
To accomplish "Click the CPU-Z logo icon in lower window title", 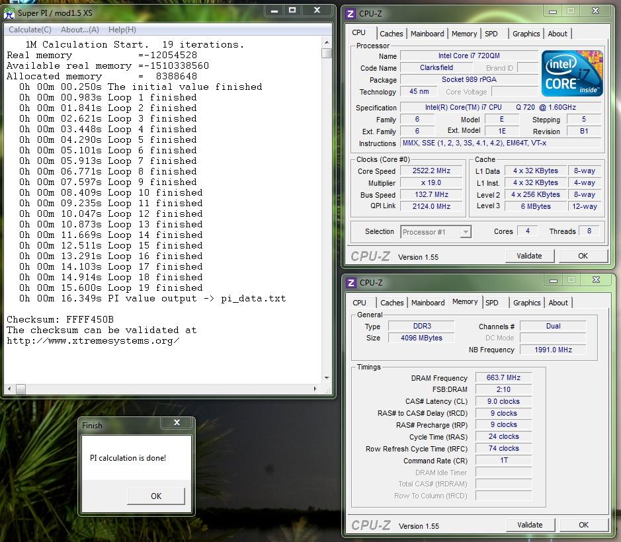I will click(x=351, y=283).
